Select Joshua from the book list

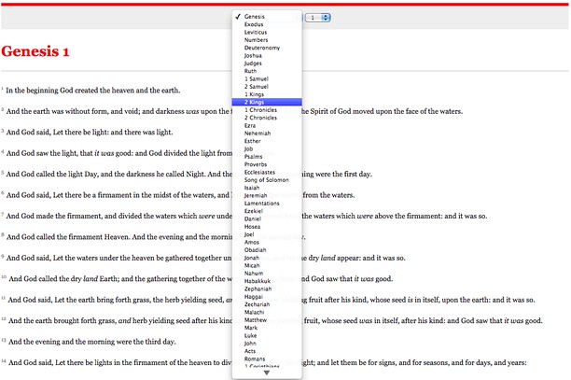(267, 55)
